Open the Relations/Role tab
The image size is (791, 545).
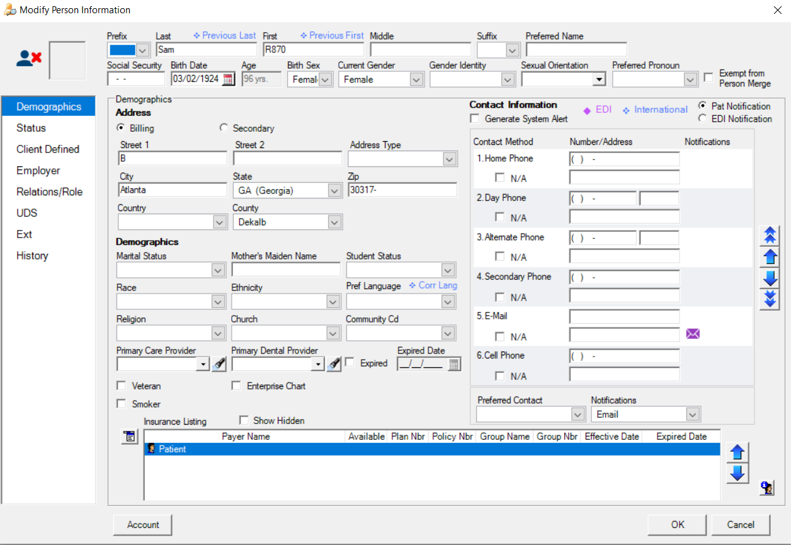(x=49, y=192)
